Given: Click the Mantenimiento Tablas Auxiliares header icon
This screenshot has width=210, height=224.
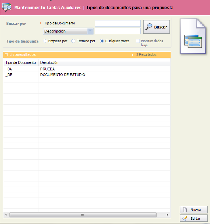Looking at the screenshot, I should [x=6, y=7].
